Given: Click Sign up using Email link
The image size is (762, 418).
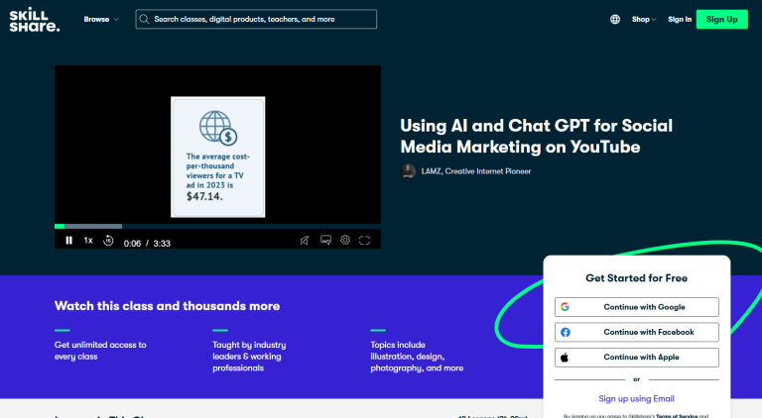Looking at the screenshot, I should [637, 398].
